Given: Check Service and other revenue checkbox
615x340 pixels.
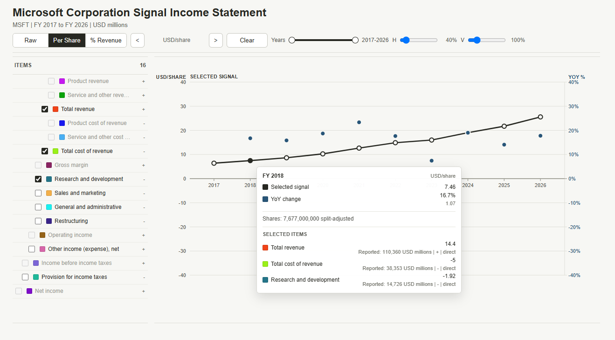Looking at the screenshot, I should 51,95.
